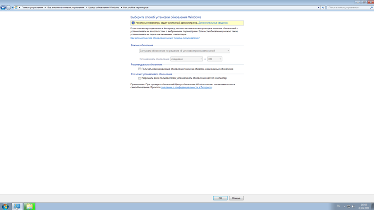374x210 pixels.
Task: Open the ежедневно install day dropdown
Action: [187, 59]
